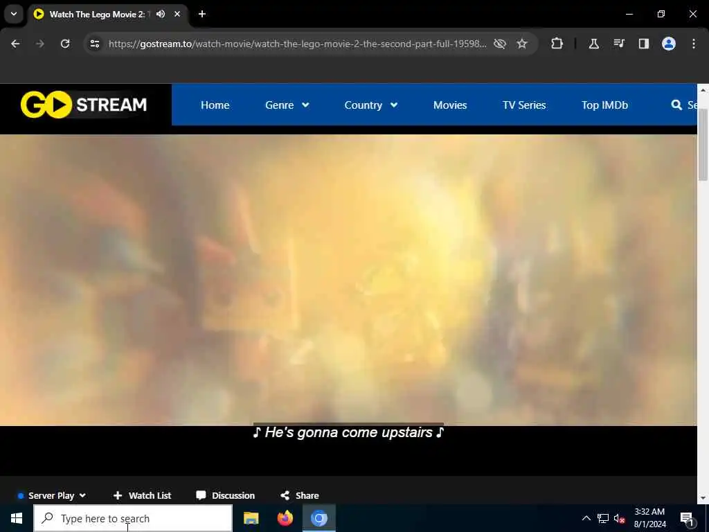The image size is (709, 532).
Task: Open a new browser tab
Action: pos(202,14)
